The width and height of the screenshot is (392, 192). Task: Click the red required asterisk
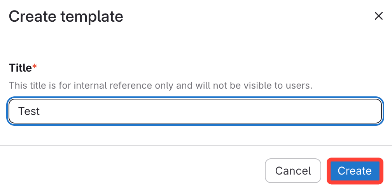click(35, 67)
